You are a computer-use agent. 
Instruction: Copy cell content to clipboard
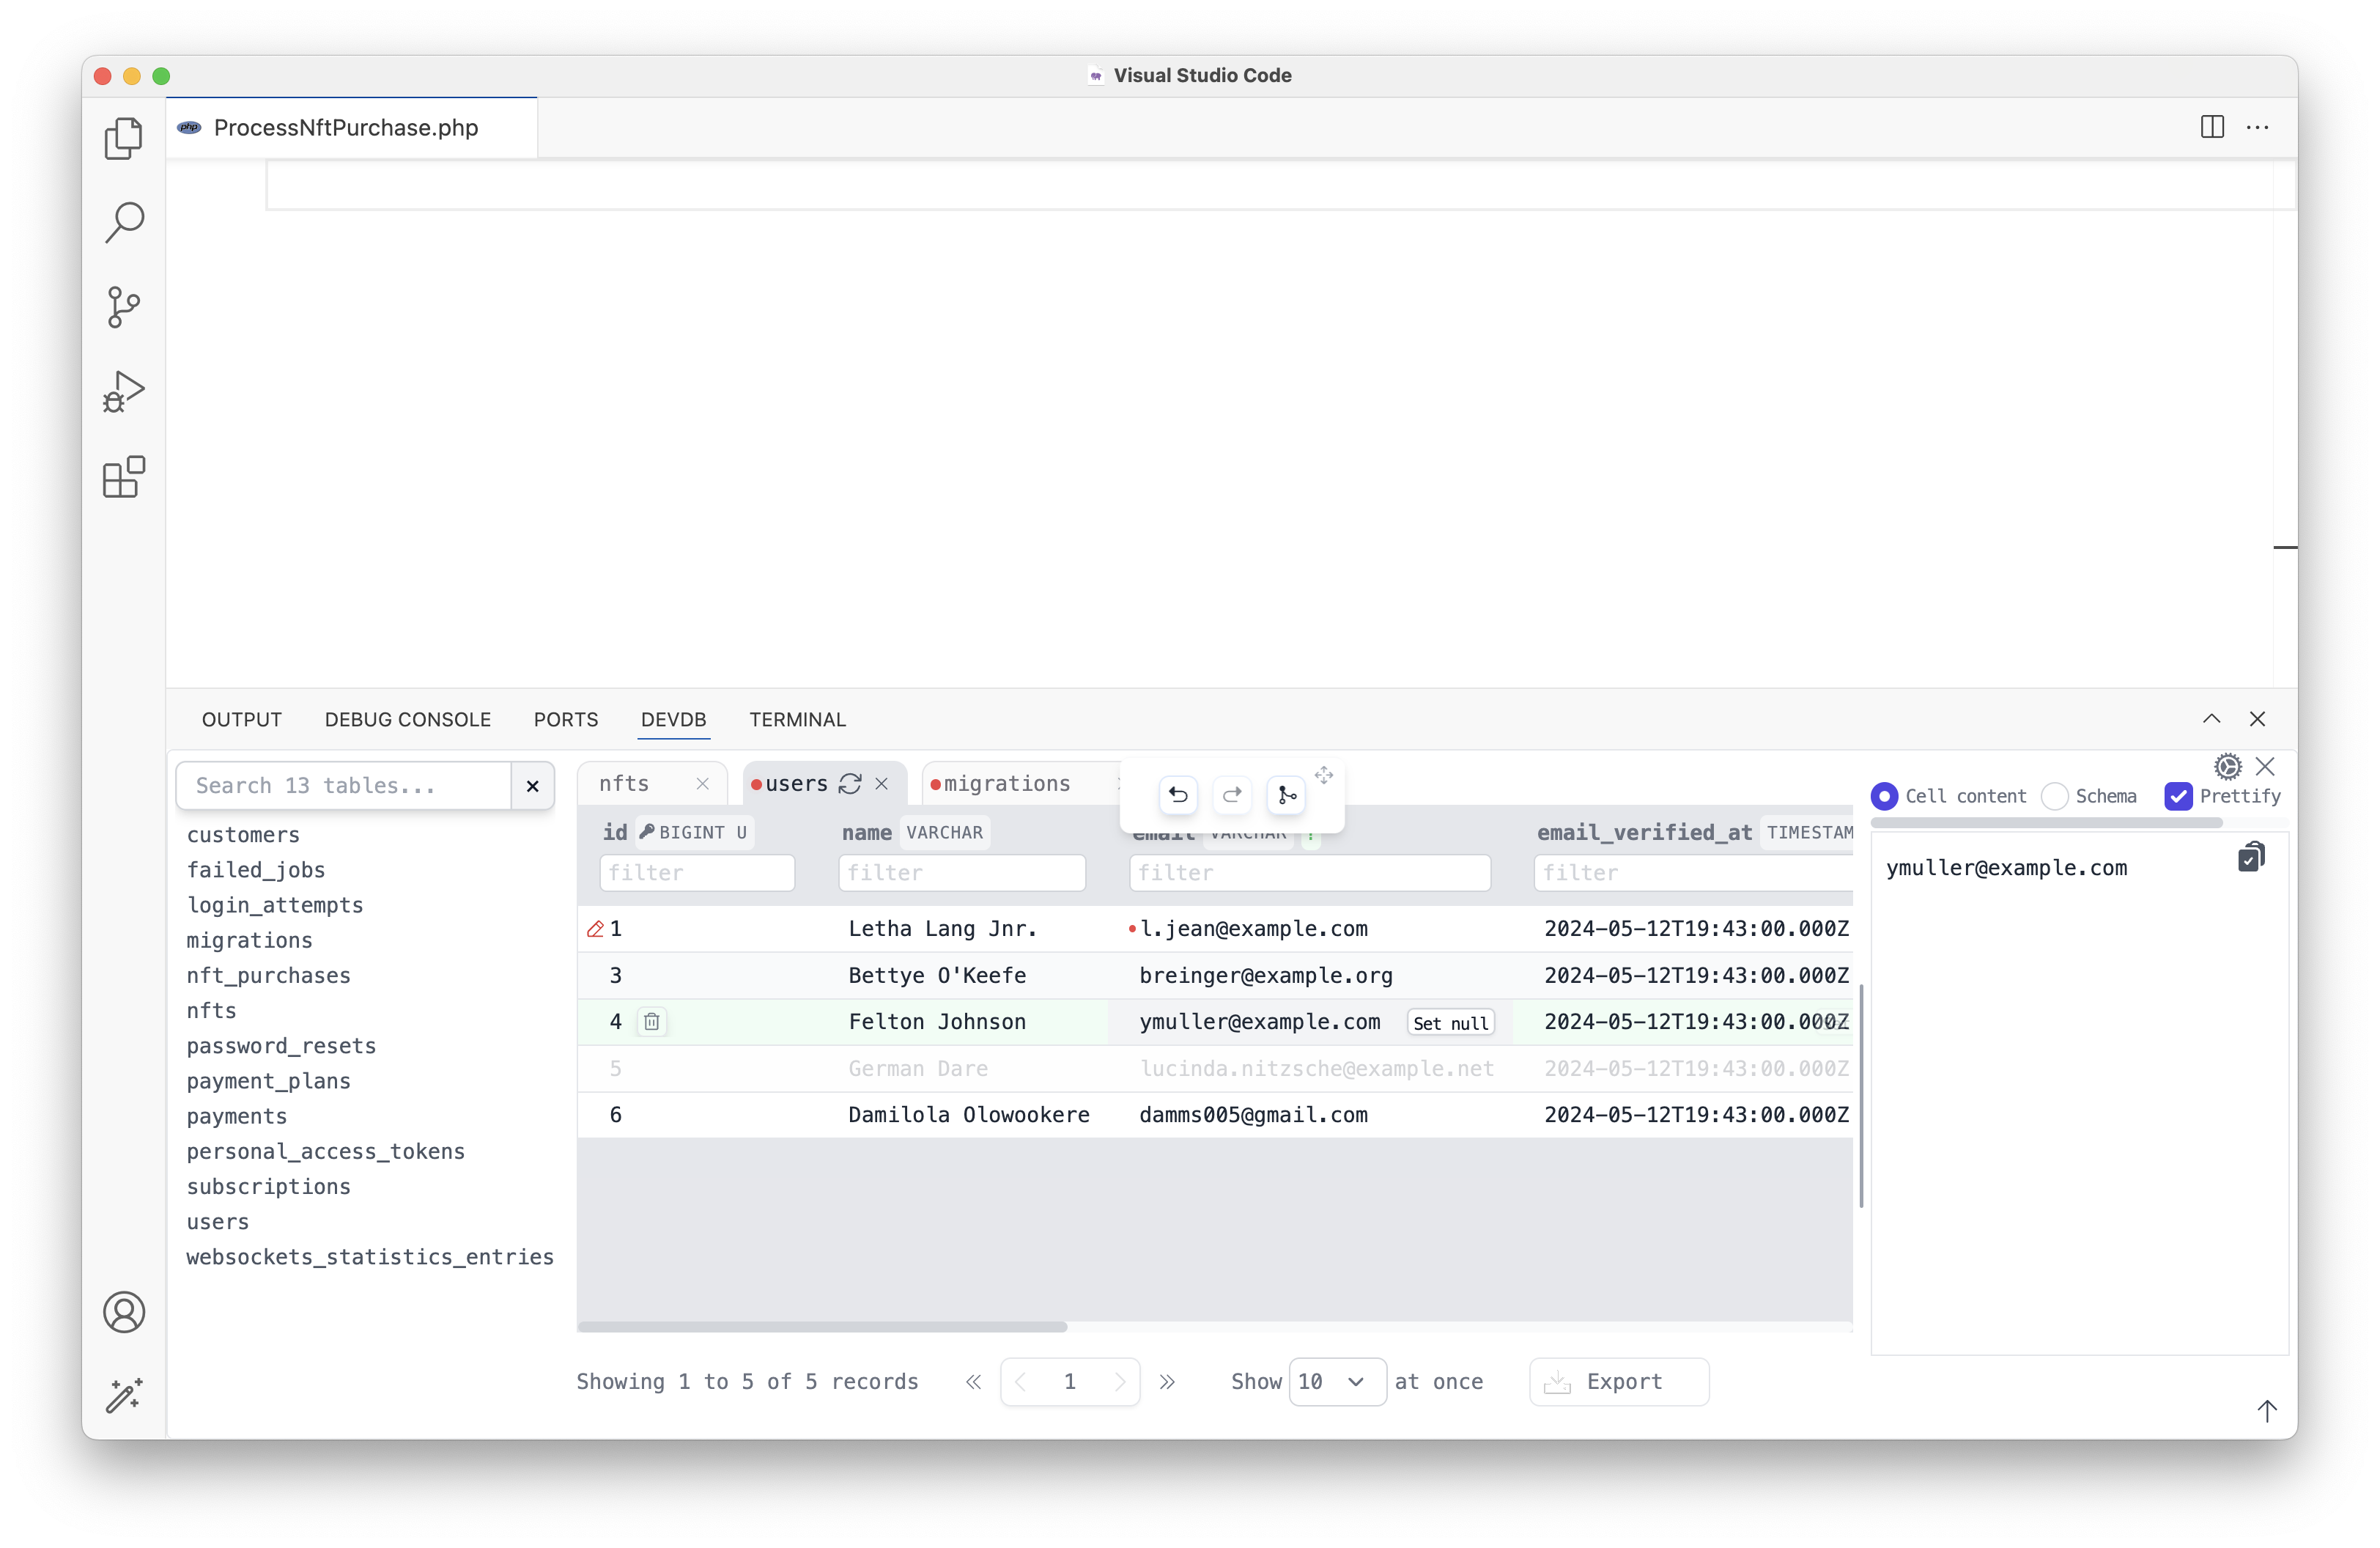click(2250, 858)
